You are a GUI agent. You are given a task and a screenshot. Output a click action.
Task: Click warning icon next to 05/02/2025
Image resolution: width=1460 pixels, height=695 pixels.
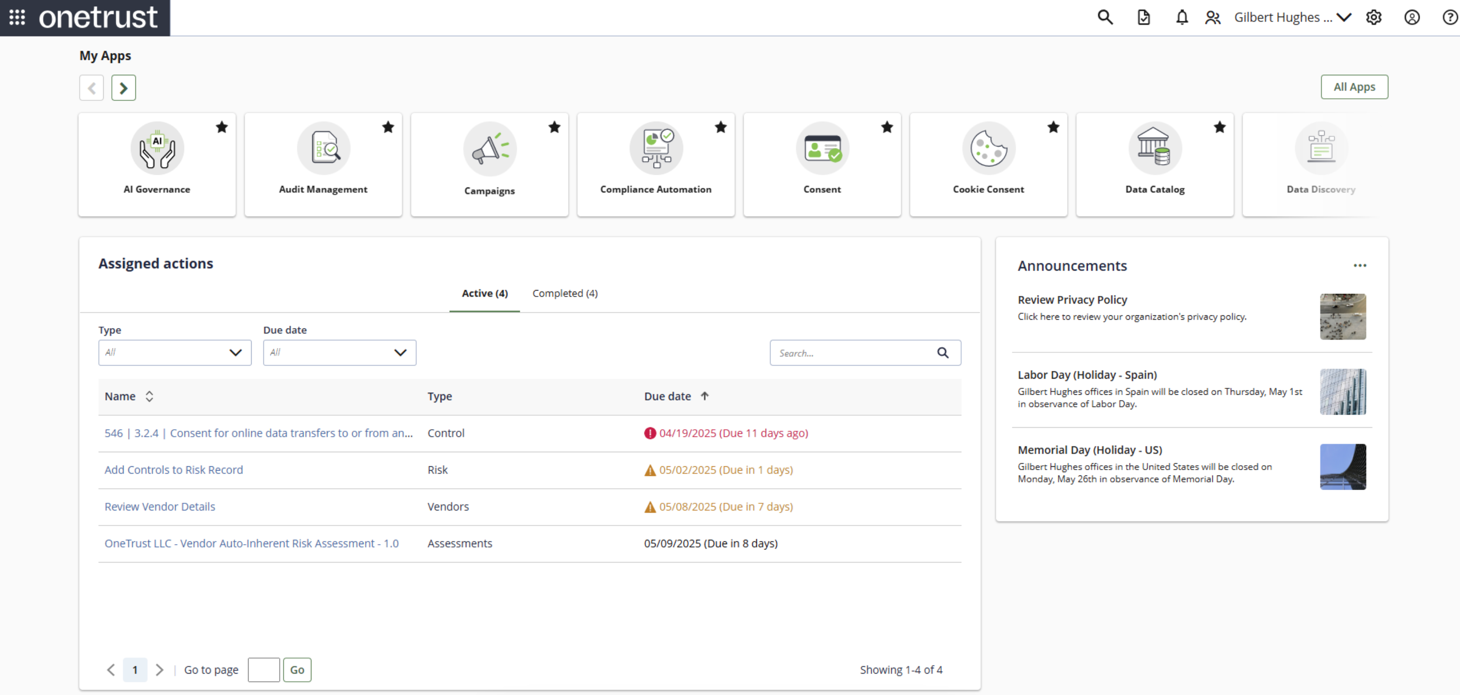pyautogui.click(x=650, y=470)
